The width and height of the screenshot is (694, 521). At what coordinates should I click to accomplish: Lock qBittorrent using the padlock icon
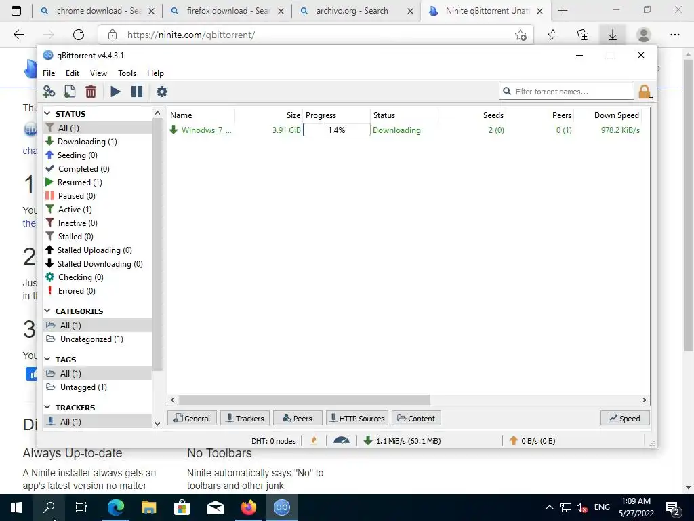tap(645, 92)
